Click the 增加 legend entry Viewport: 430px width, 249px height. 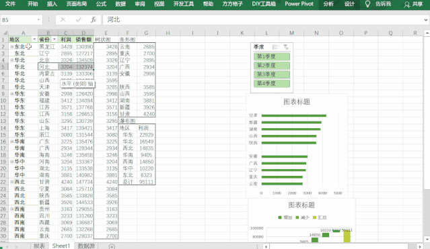pyautogui.click(x=285, y=217)
